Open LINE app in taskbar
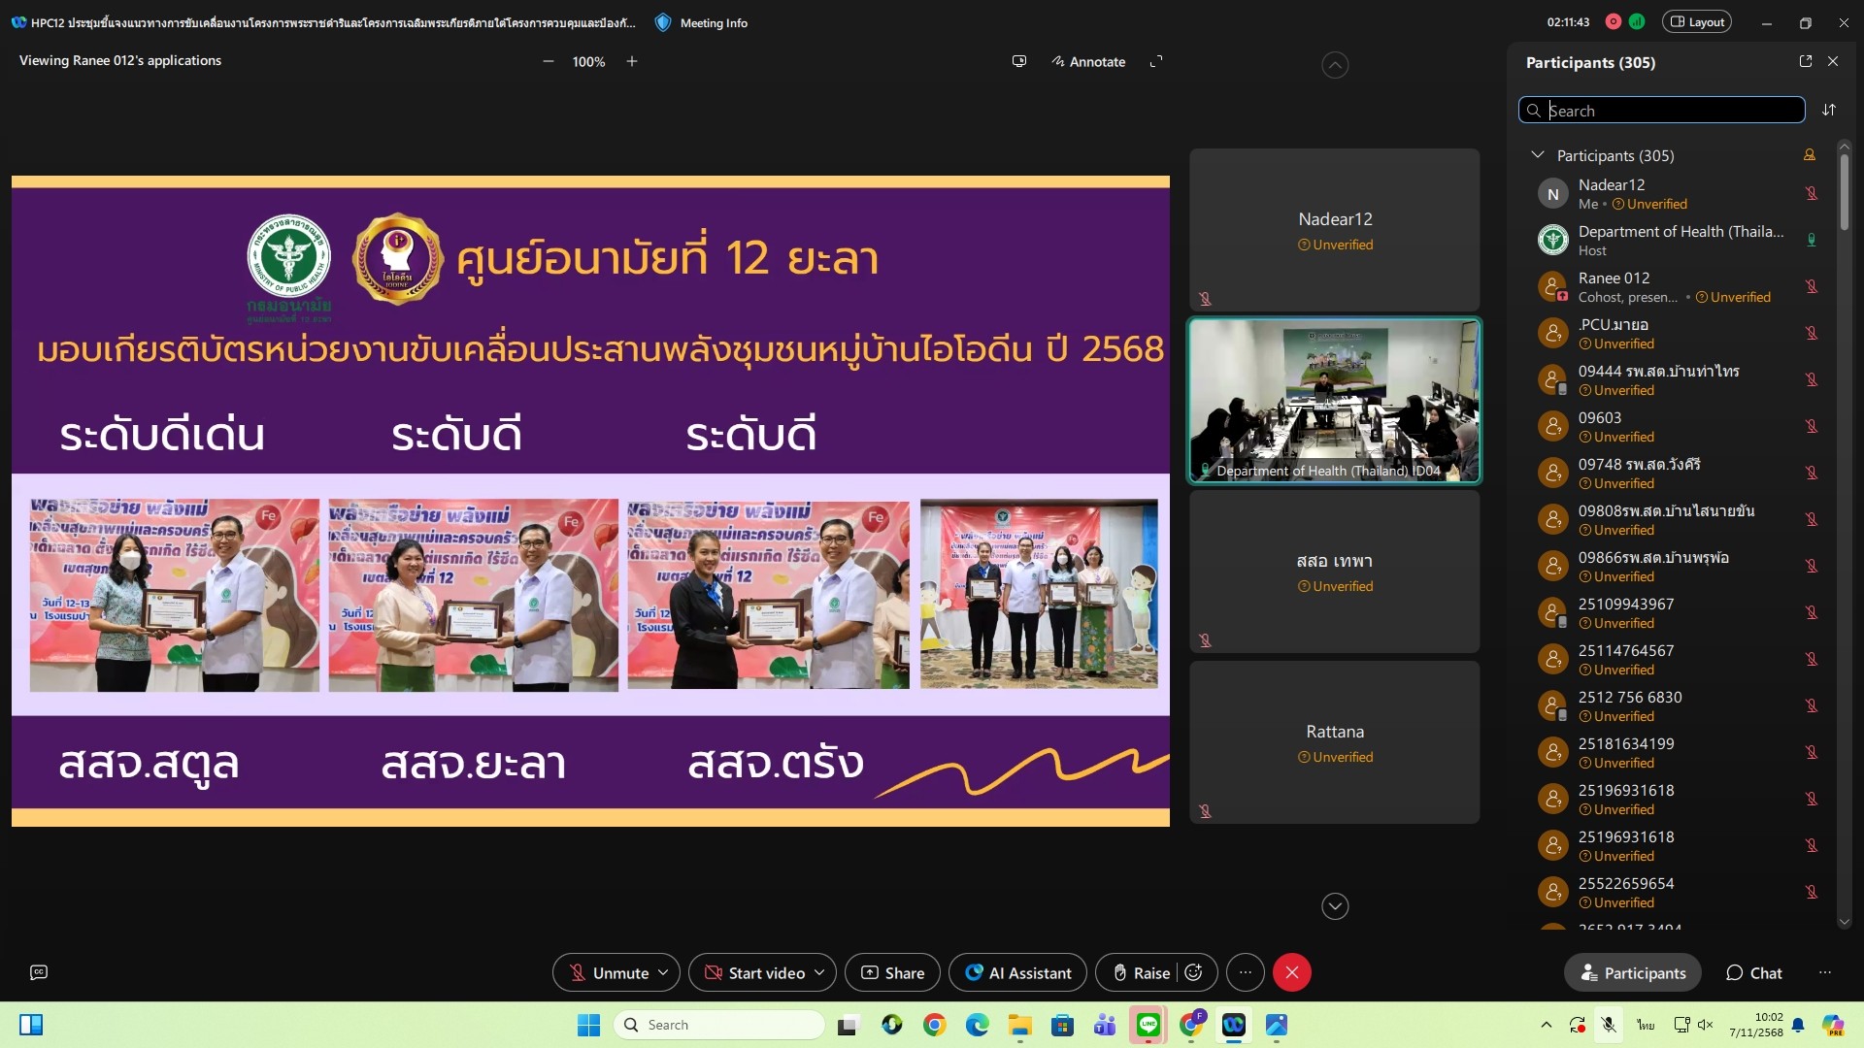 pyautogui.click(x=1148, y=1025)
